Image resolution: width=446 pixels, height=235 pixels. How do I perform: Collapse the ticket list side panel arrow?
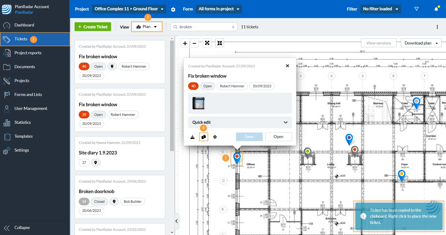[176, 221]
